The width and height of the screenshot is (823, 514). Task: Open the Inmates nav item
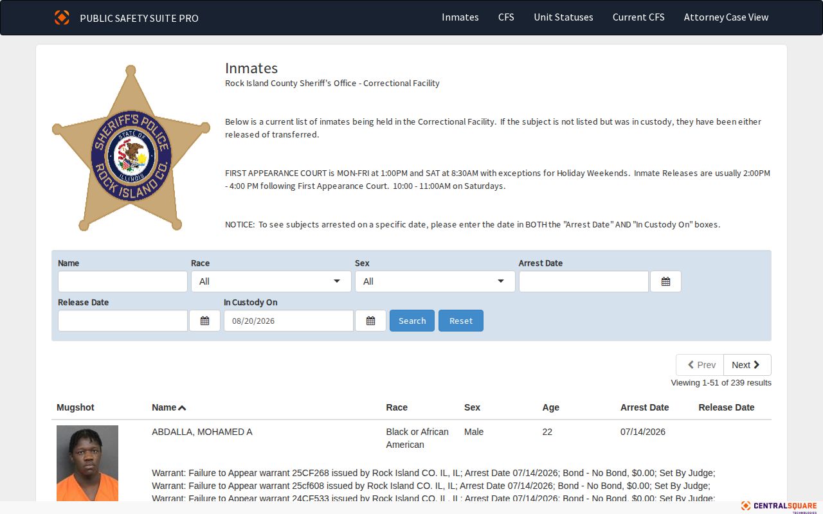pyautogui.click(x=460, y=17)
